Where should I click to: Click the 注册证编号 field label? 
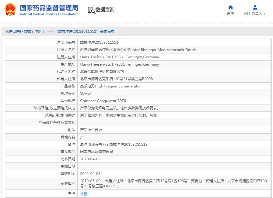click(x=66, y=43)
